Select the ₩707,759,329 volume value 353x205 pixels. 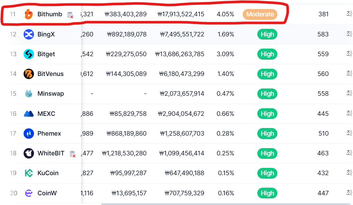pyautogui.click(x=184, y=193)
